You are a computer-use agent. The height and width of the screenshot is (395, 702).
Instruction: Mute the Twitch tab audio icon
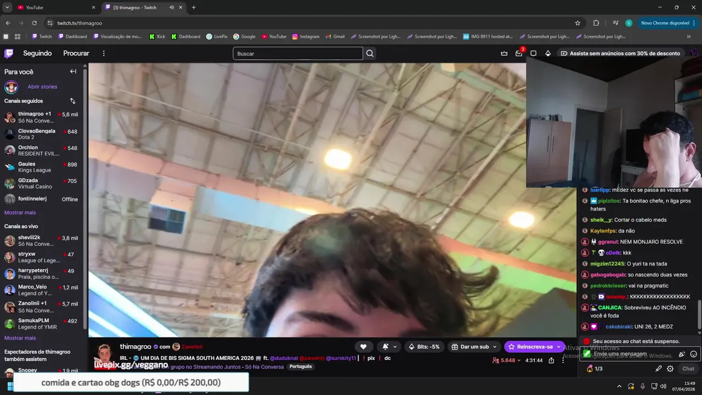click(172, 8)
